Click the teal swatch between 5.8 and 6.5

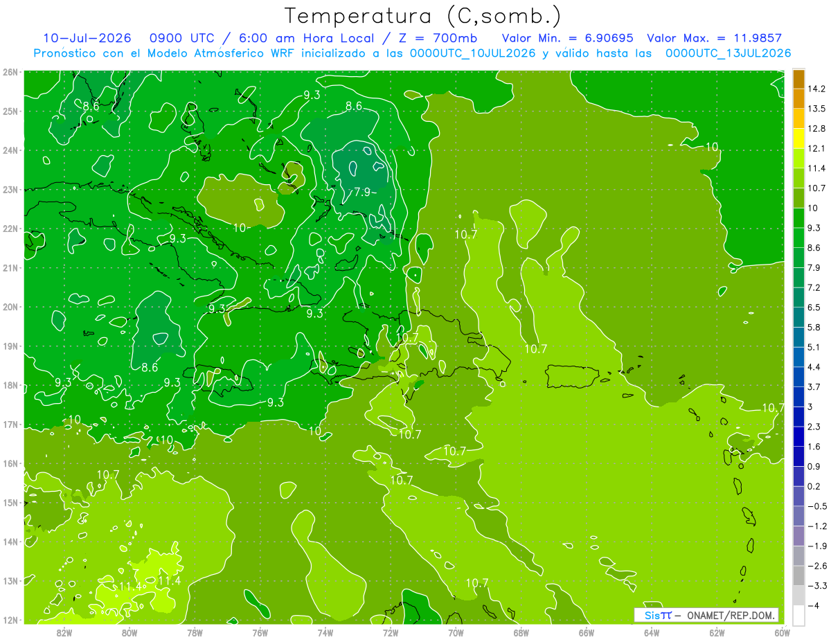(799, 316)
